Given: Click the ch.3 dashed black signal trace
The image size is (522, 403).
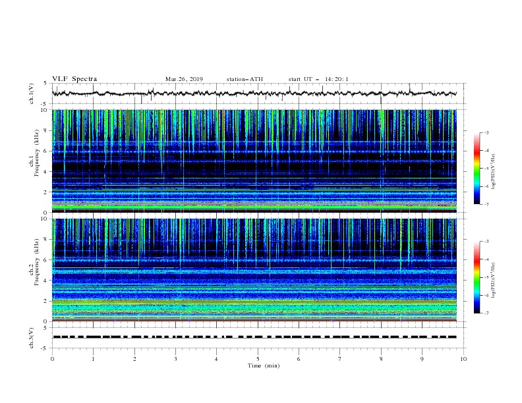Looking at the screenshot, I should [x=254, y=337].
